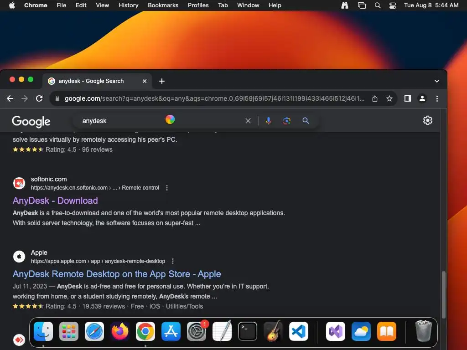Click the page vertical scrollbar thumb
The height and width of the screenshot is (350, 467).
tap(443, 295)
